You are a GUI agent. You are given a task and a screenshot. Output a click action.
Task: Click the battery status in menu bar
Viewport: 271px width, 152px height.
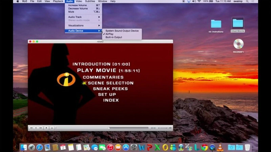pos(208,1)
